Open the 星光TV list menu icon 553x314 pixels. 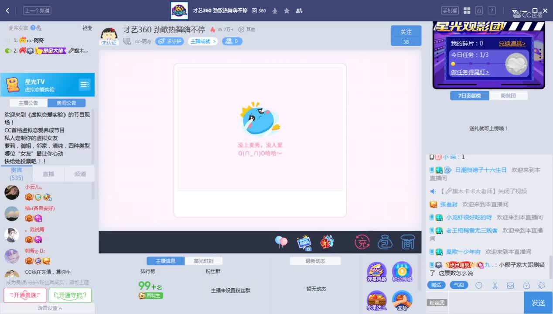coord(84,85)
